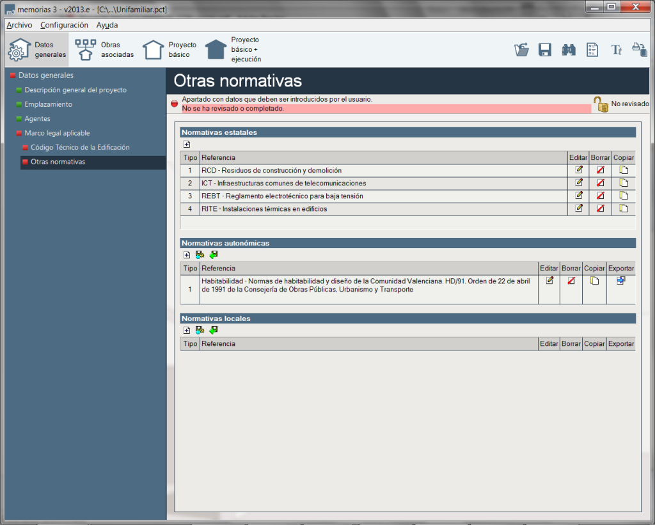Open text format Tt icon
This screenshot has width=655, height=525.
tap(616, 50)
